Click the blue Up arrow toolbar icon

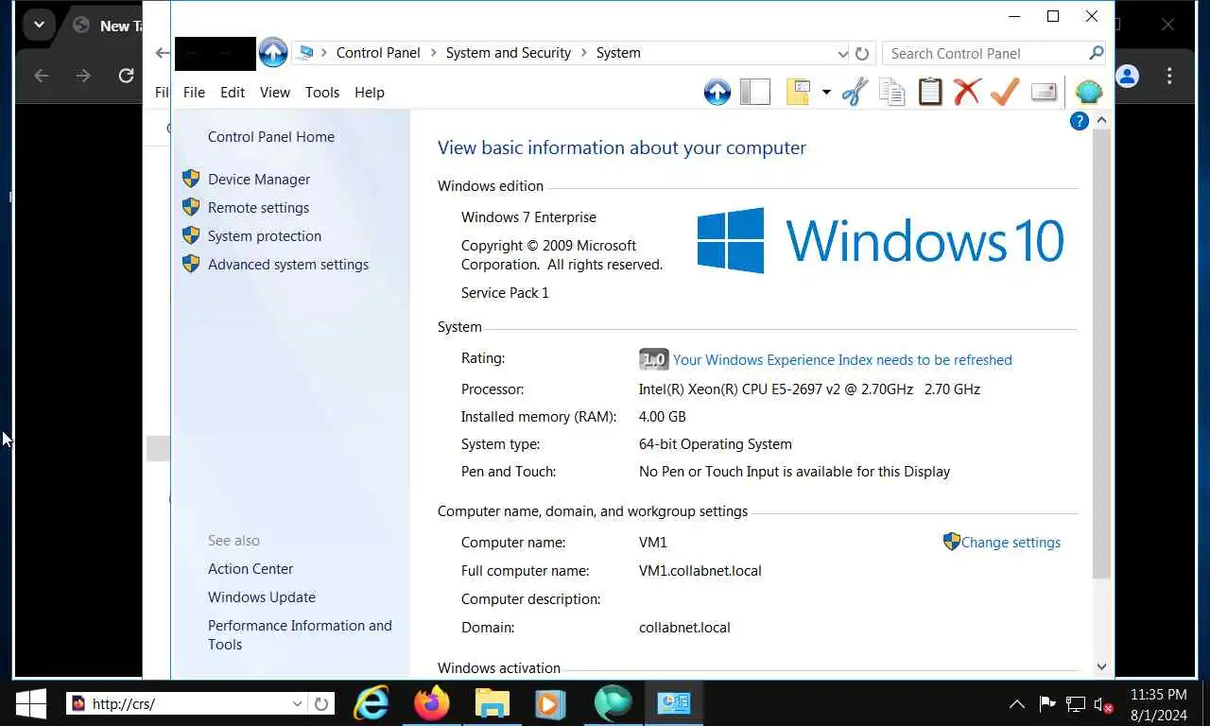pos(717,92)
